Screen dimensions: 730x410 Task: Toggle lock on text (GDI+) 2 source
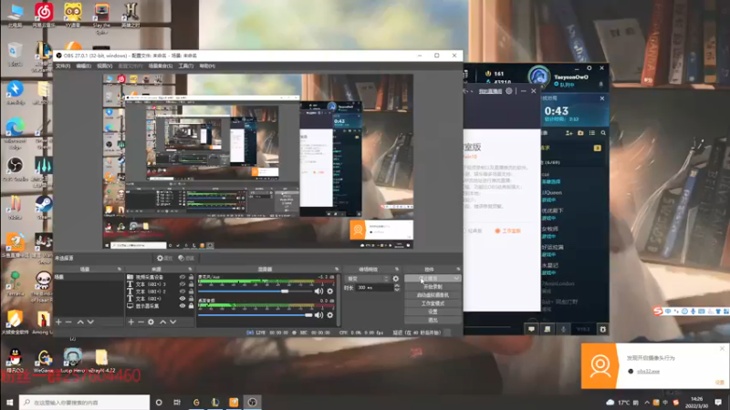191,292
